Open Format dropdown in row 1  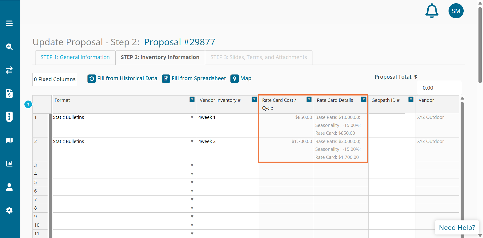click(192, 117)
